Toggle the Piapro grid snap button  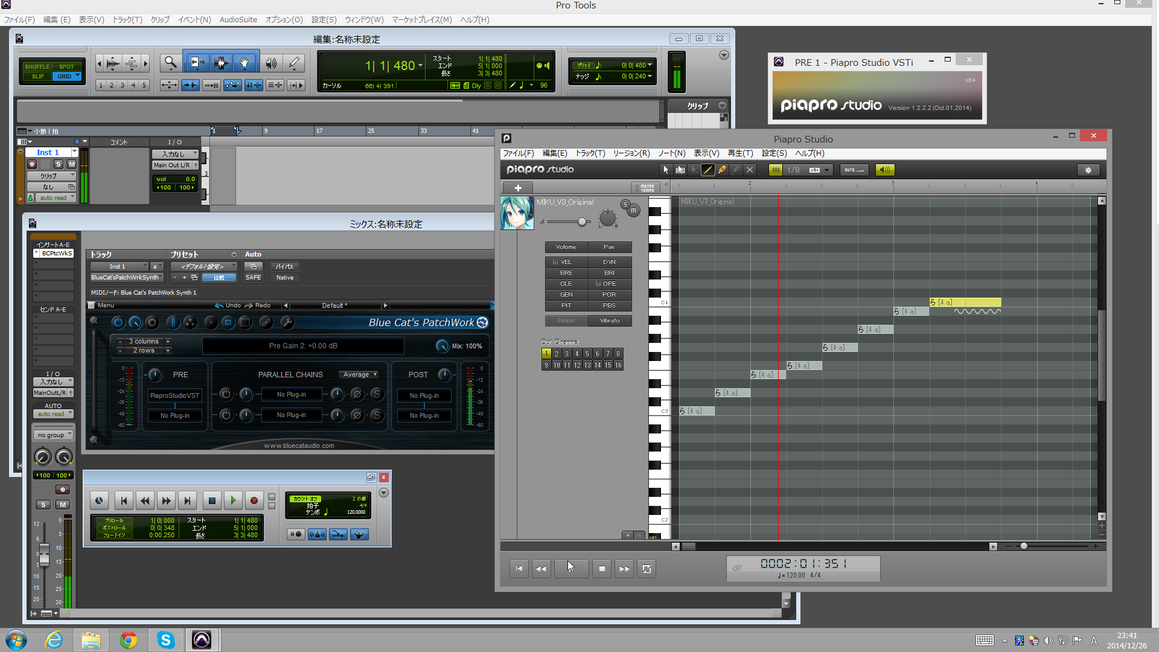coord(776,170)
